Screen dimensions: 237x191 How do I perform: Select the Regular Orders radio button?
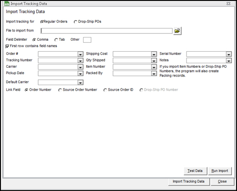pyautogui.click(x=42, y=22)
